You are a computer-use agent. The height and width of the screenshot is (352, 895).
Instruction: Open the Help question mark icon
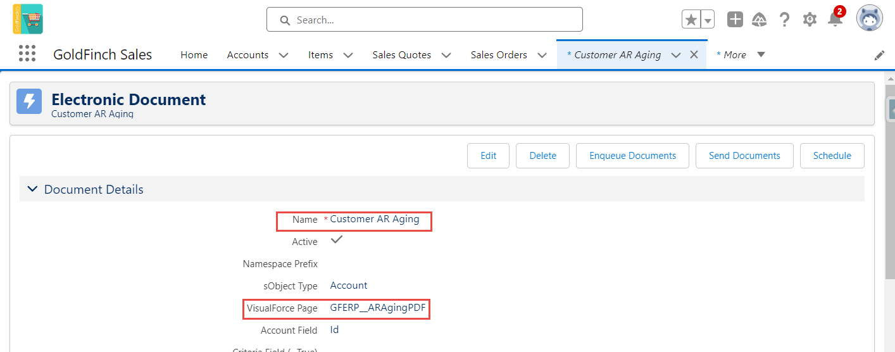[784, 20]
